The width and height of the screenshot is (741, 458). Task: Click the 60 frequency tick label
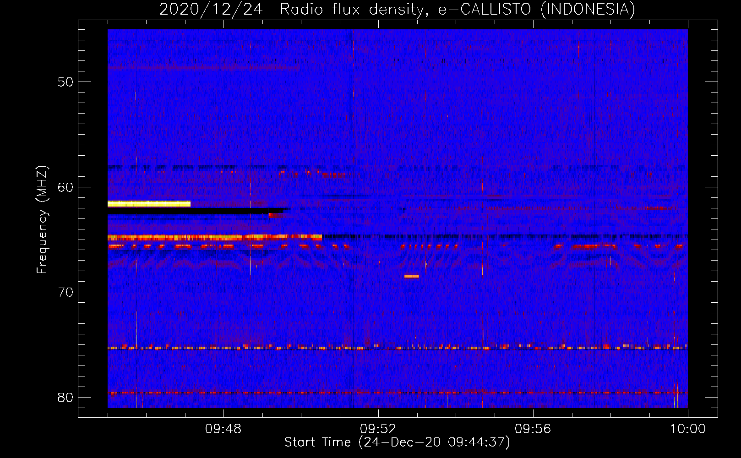(x=65, y=187)
